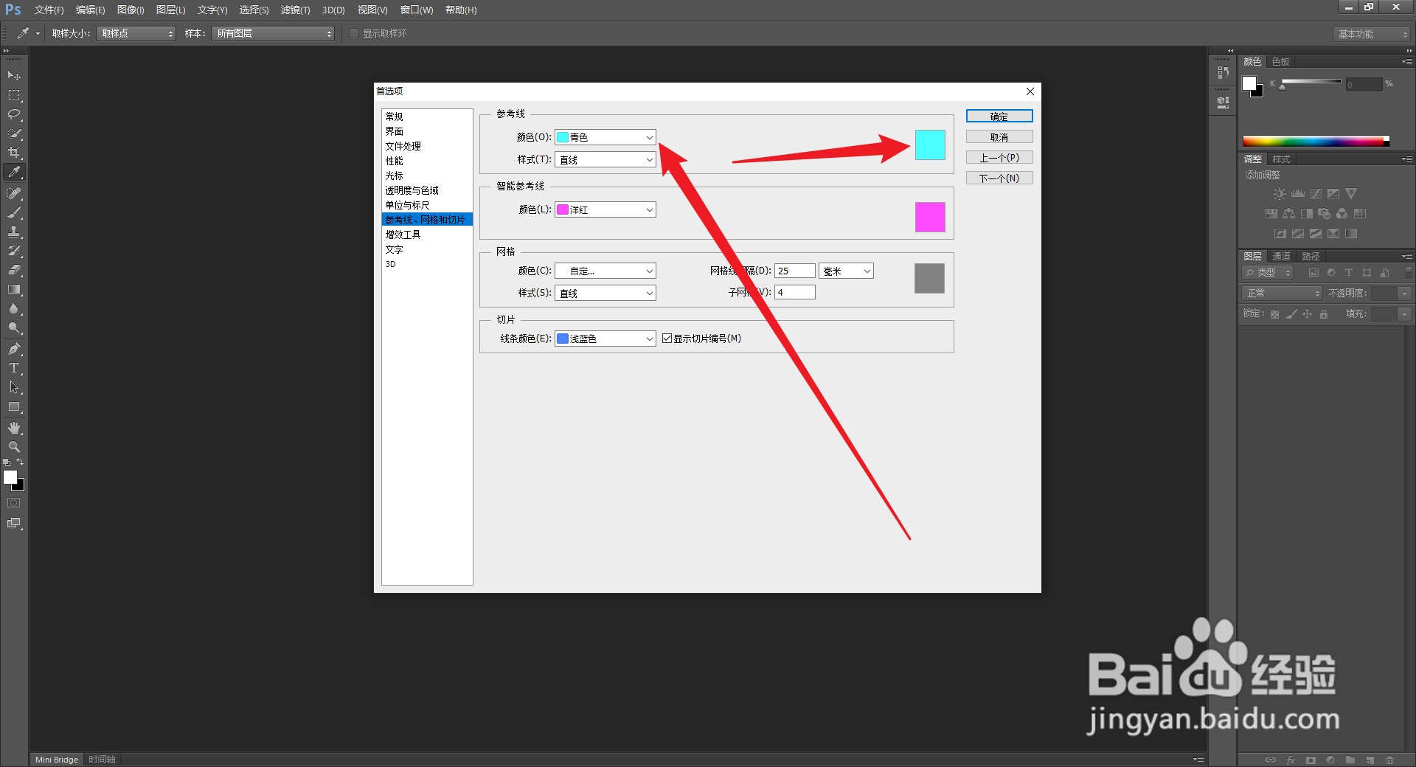The width and height of the screenshot is (1416, 767).
Task: Select the Brush tool
Action: click(x=14, y=212)
